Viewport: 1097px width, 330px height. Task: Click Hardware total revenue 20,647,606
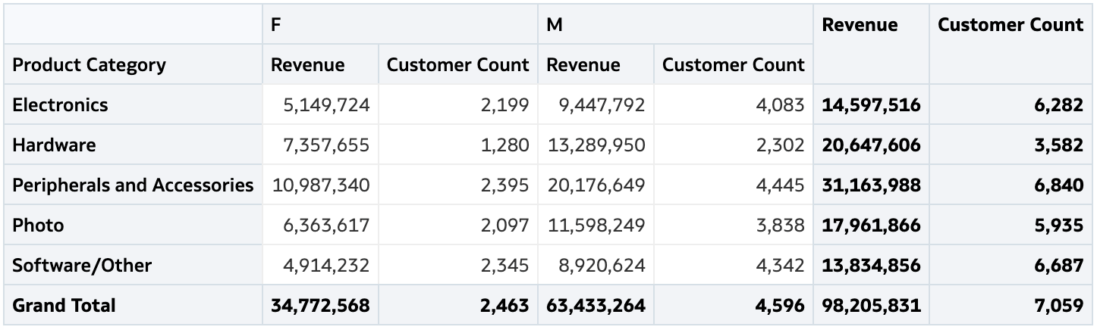coord(872,145)
